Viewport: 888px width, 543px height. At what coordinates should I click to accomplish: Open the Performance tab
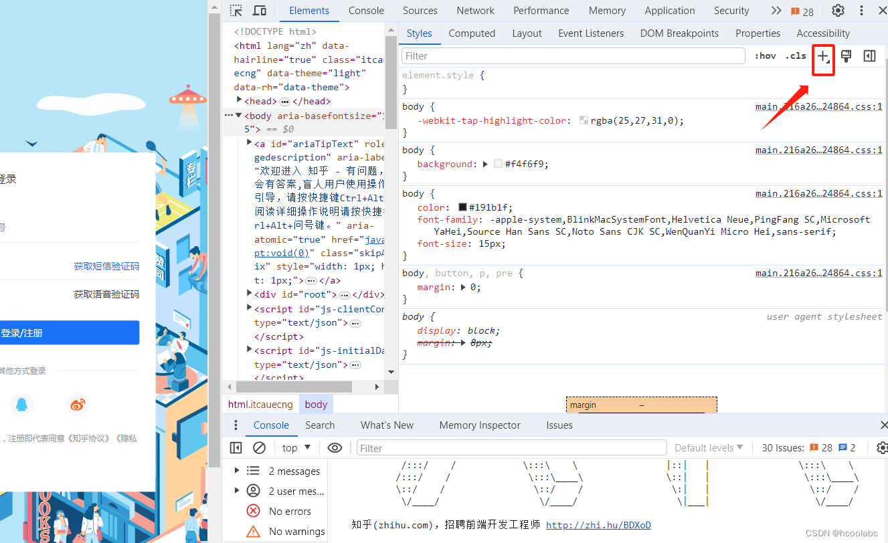tap(541, 11)
